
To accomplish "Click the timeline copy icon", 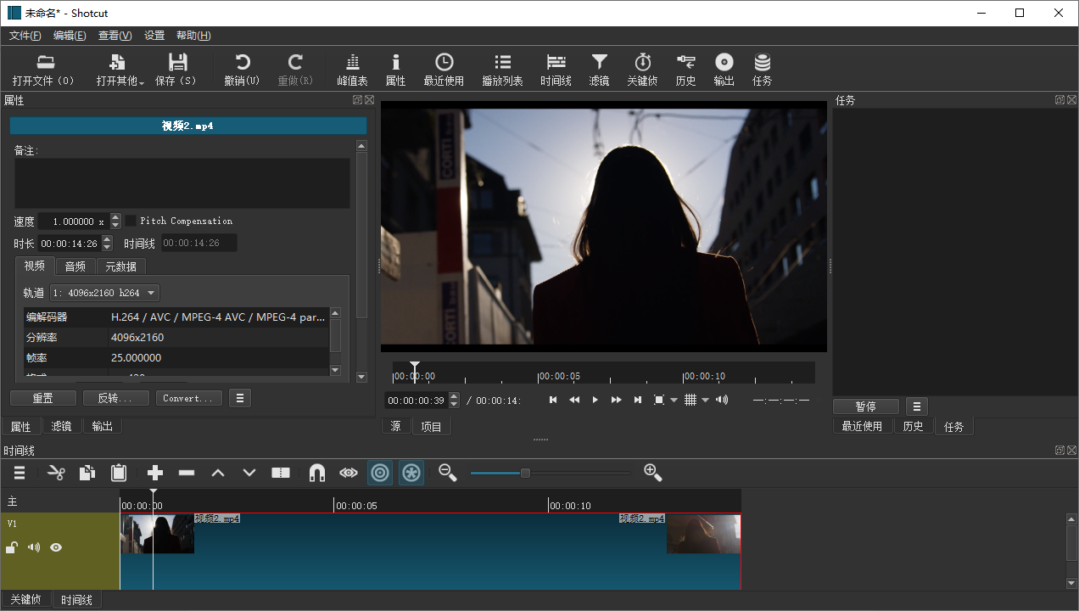I will pos(87,473).
